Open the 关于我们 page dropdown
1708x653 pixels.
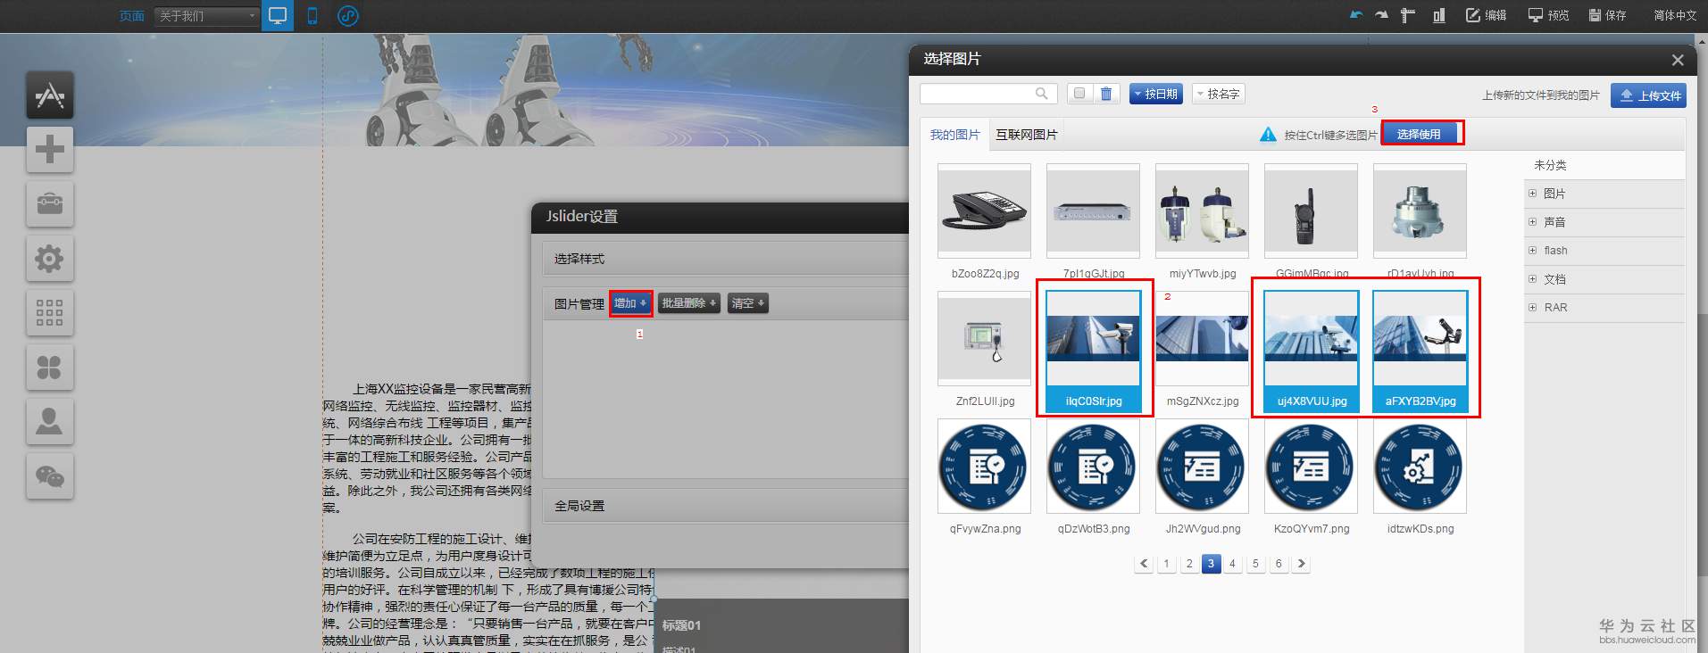tap(206, 16)
